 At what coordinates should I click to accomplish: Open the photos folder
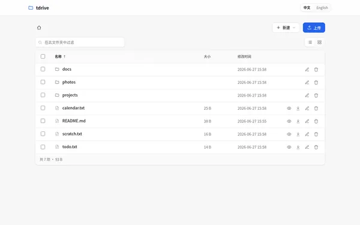[x=69, y=82]
